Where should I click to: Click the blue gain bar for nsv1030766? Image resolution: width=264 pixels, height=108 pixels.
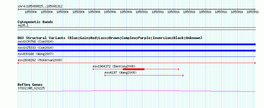point(136,44)
